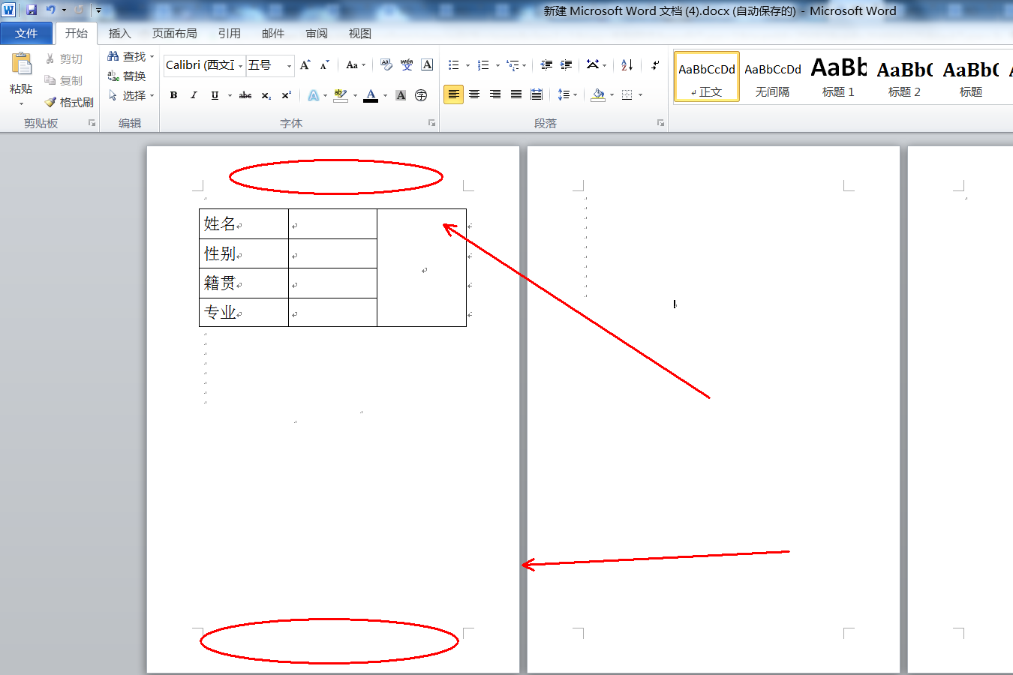
Task: Click the strikethrough (abc) icon
Action: click(x=245, y=95)
